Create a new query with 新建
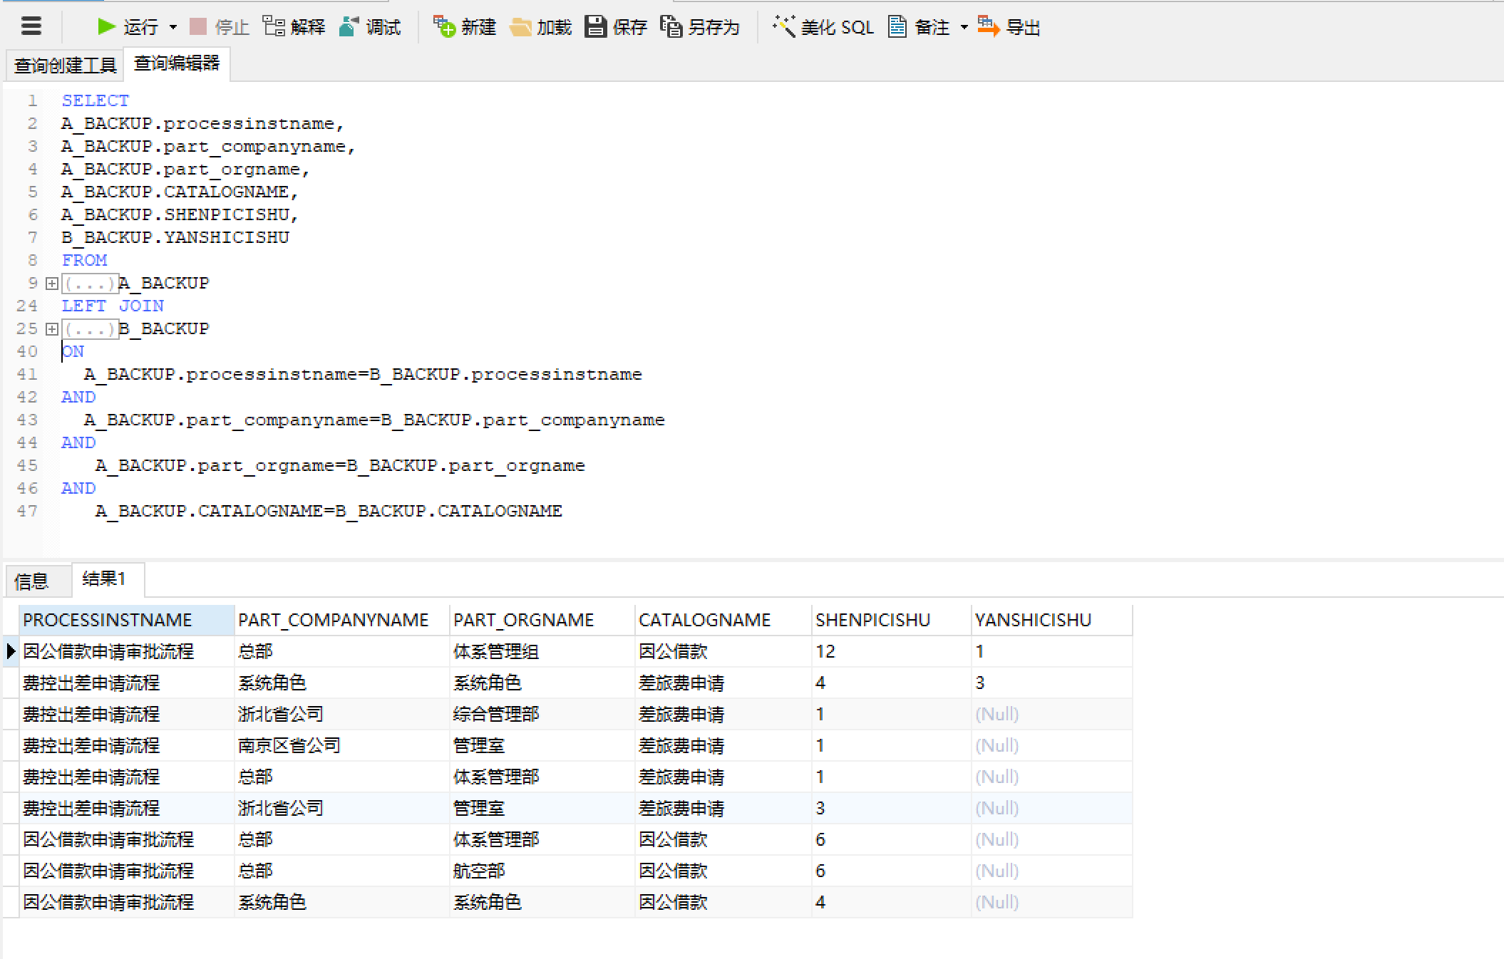The width and height of the screenshot is (1504, 959). [444, 27]
